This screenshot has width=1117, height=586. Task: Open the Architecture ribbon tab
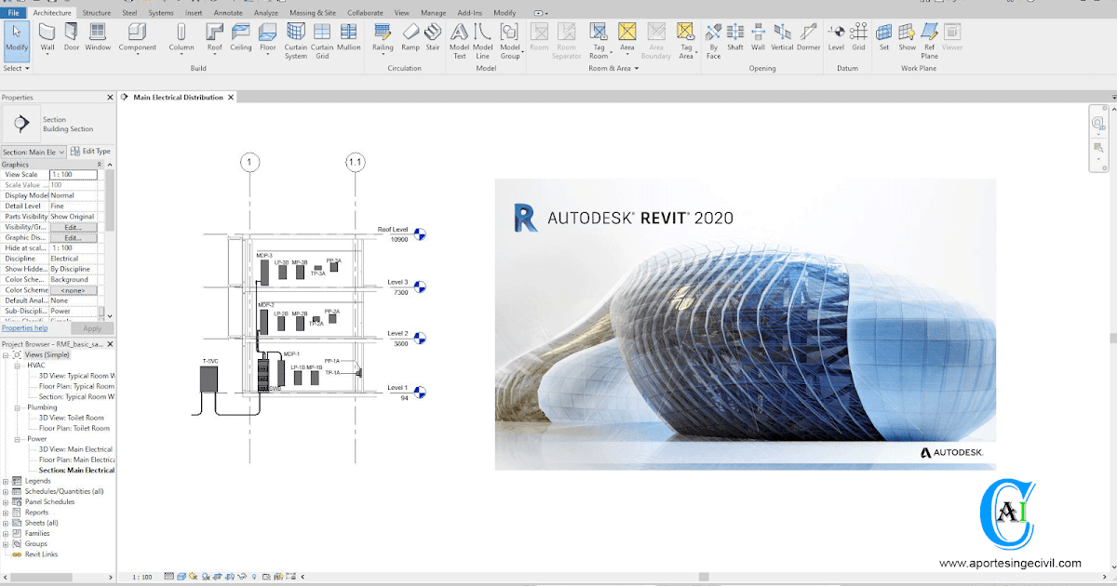click(51, 13)
